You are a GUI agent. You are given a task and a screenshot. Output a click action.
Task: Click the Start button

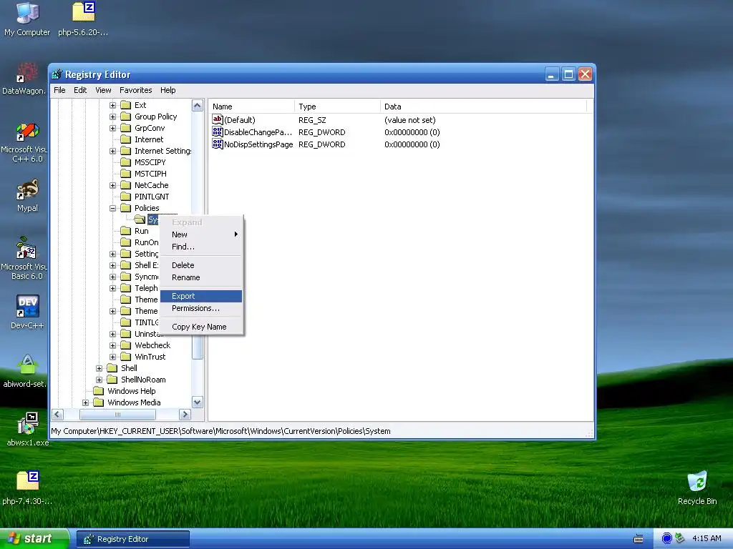point(34,539)
